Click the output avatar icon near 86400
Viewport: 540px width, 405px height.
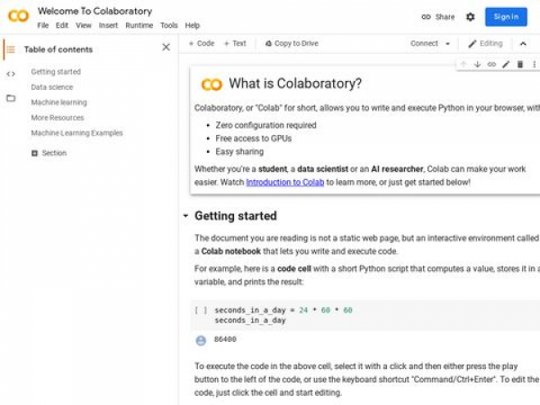tap(201, 340)
